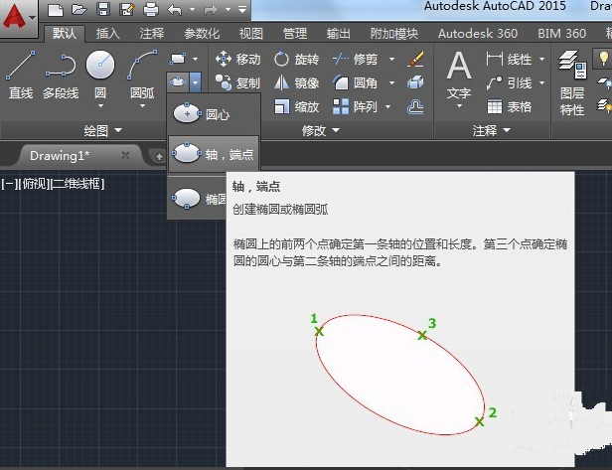Choose the Center (圆心) ellipse option
The image size is (612, 470).
point(204,114)
